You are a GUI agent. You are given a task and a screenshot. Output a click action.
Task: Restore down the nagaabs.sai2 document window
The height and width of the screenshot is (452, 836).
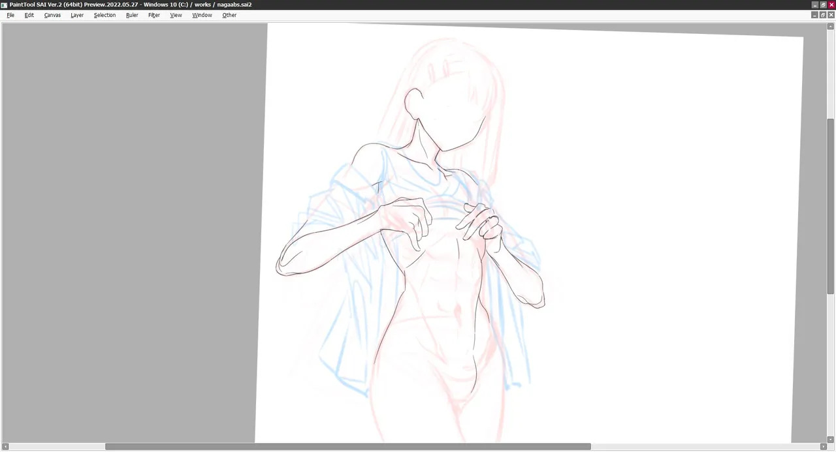(823, 15)
